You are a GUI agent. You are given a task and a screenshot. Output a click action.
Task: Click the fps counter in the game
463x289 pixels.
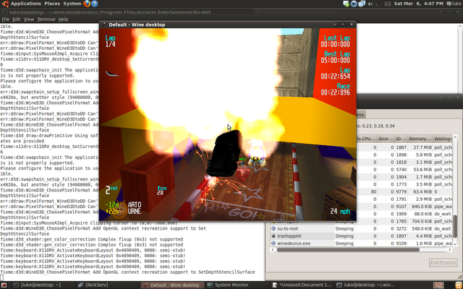pos(161,191)
